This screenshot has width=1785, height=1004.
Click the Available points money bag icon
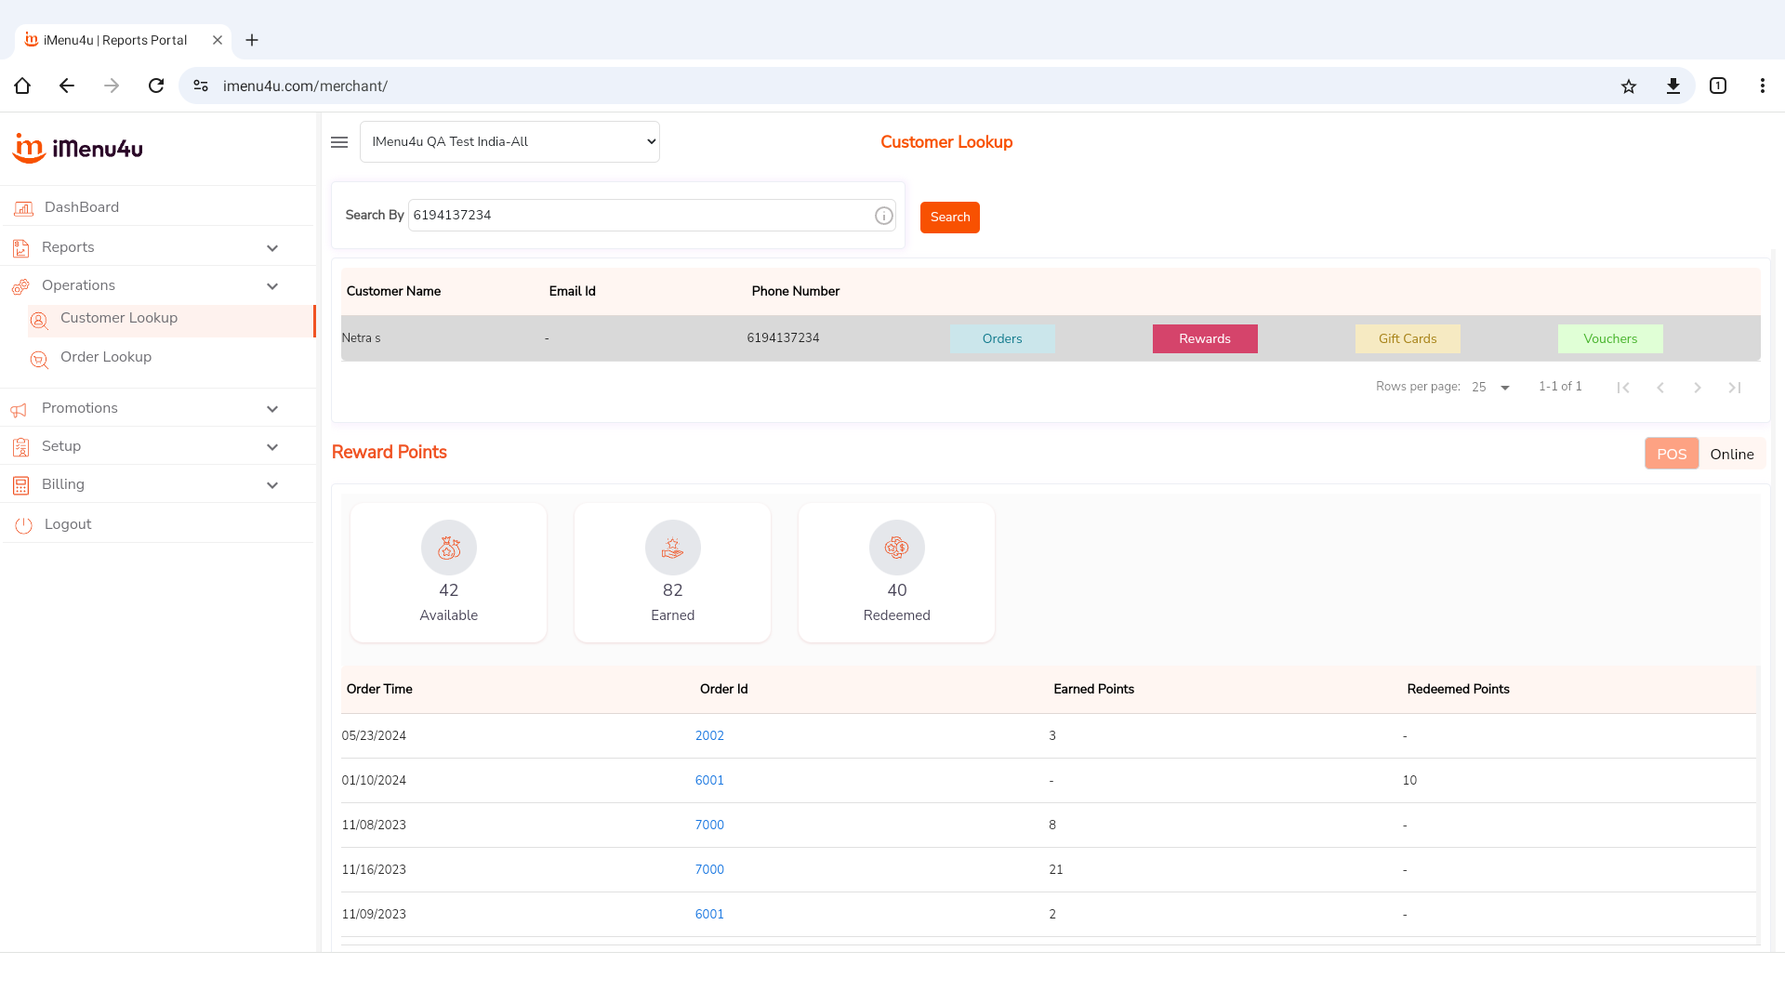[x=449, y=548]
